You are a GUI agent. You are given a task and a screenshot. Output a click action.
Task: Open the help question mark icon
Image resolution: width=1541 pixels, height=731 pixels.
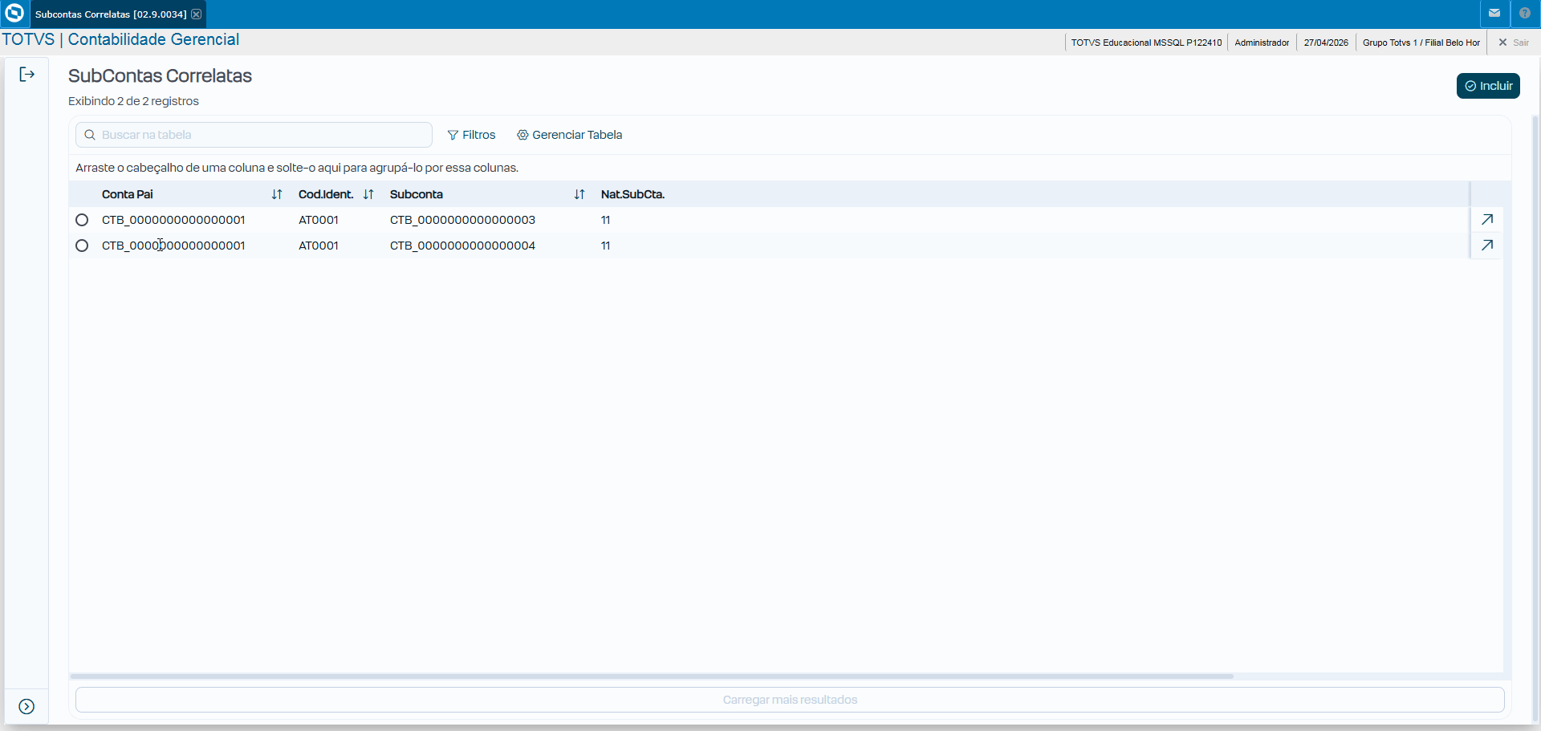point(1525,14)
